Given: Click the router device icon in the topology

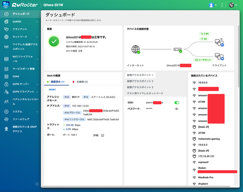Looking at the screenshot, I should pos(178,50).
